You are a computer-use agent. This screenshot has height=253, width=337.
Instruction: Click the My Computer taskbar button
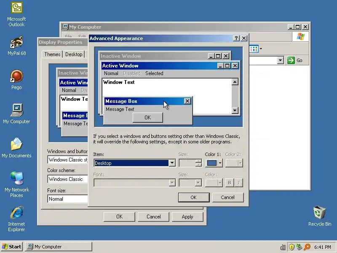(x=59, y=247)
